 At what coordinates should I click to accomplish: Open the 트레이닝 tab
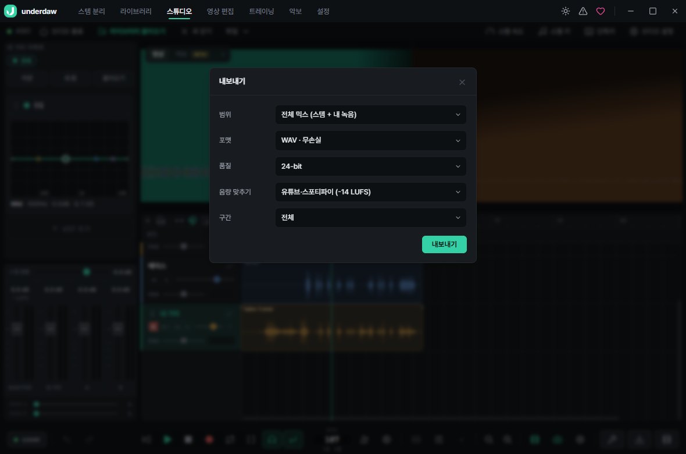pyautogui.click(x=261, y=12)
